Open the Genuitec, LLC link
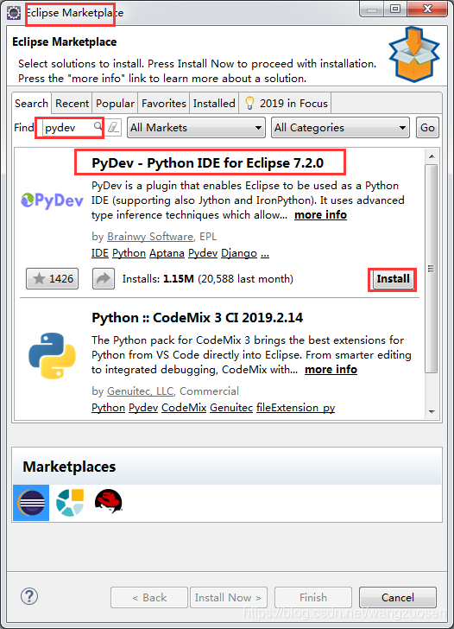Image resolution: width=454 pixels, height=629 pixels. (140, 391)
